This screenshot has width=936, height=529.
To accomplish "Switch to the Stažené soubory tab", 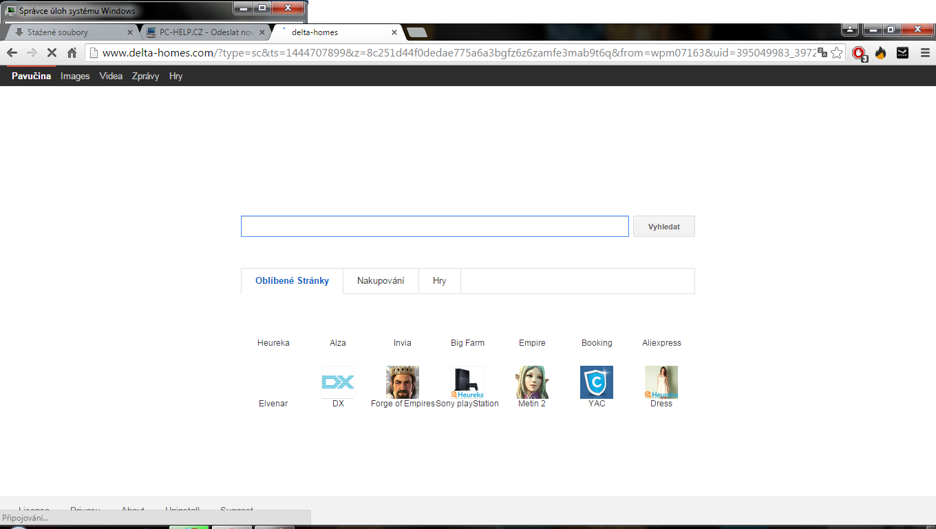I will 72,32.
